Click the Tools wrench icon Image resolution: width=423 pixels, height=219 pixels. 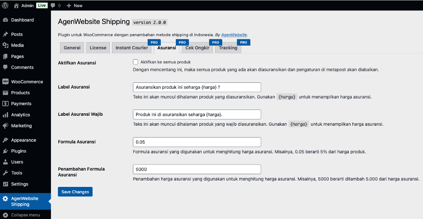click(5, 173)
